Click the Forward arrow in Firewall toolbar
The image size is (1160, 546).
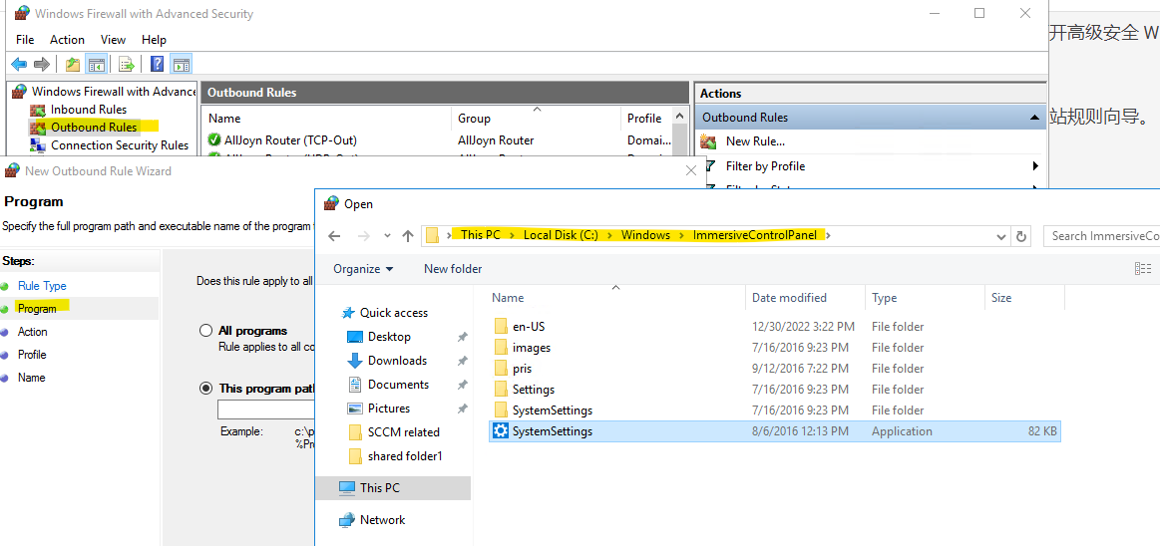[42, 65]
